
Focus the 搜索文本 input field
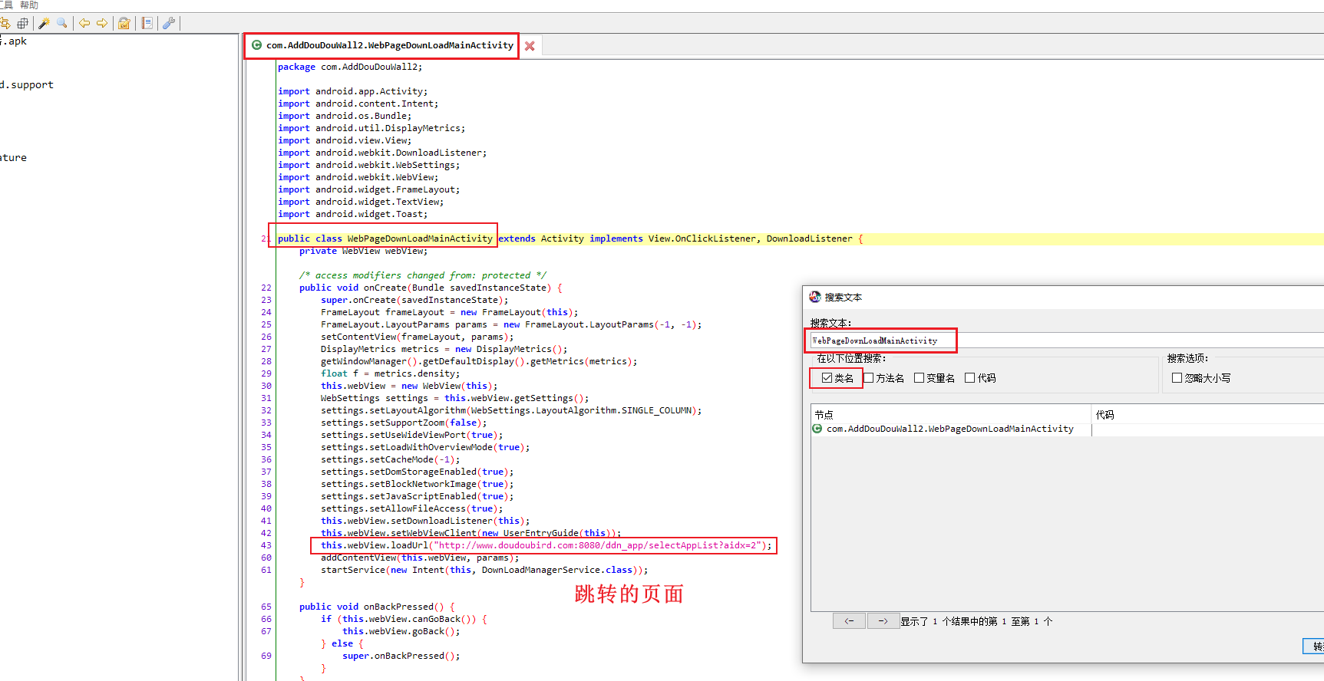click(x=1067, y=340)
